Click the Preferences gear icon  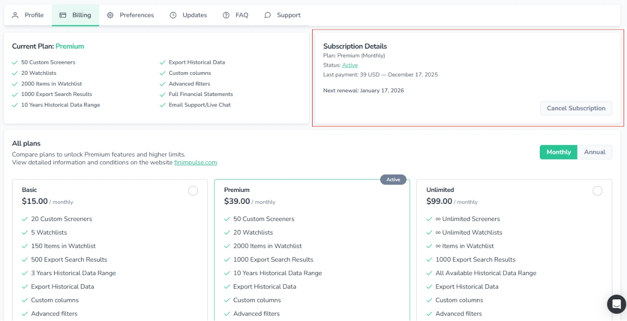[x=110, y=15]
